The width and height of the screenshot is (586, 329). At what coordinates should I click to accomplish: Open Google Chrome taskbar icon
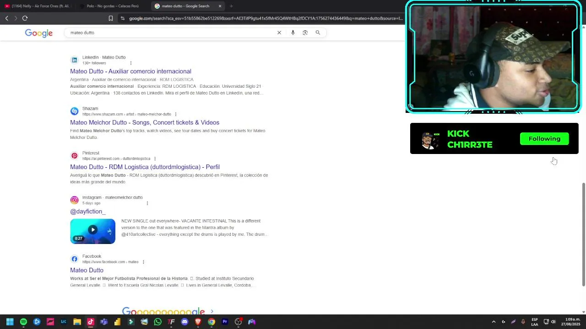(212, 322)
